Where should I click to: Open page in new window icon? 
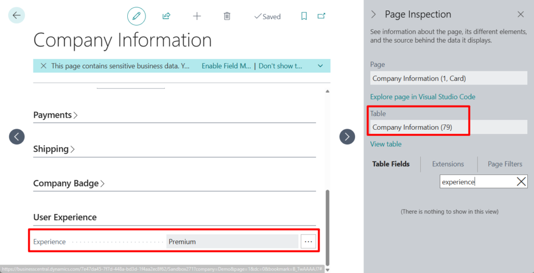pos(321,16)
